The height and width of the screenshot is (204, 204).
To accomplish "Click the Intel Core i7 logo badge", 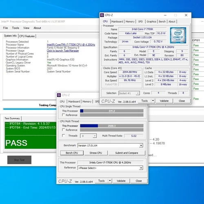I will 178,35.
